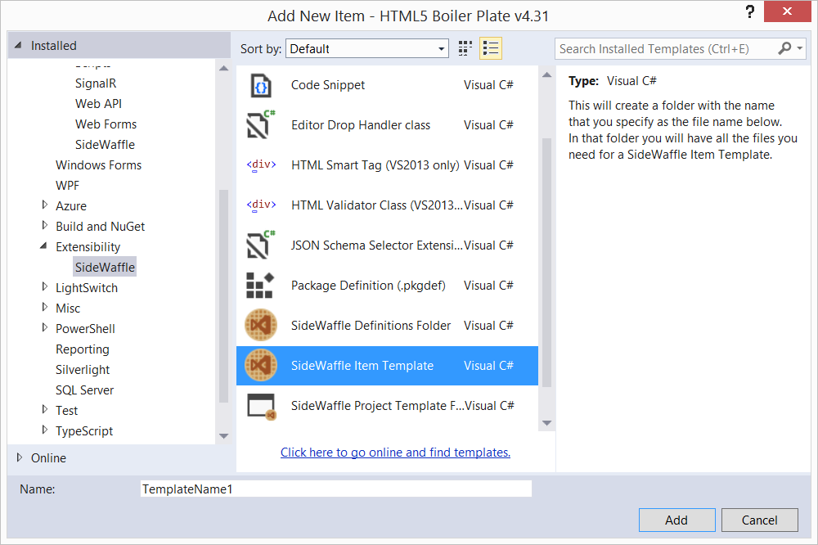Select the SQL Server category
This screenshot has width=818, height=545.
[84, 390]
